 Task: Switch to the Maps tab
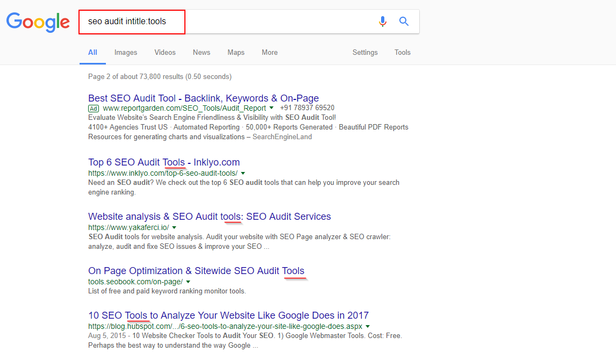(236, 53)
